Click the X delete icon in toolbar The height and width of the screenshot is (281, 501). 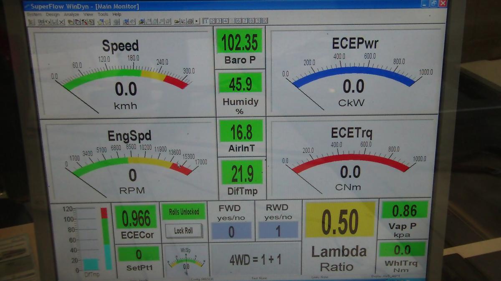61,22
